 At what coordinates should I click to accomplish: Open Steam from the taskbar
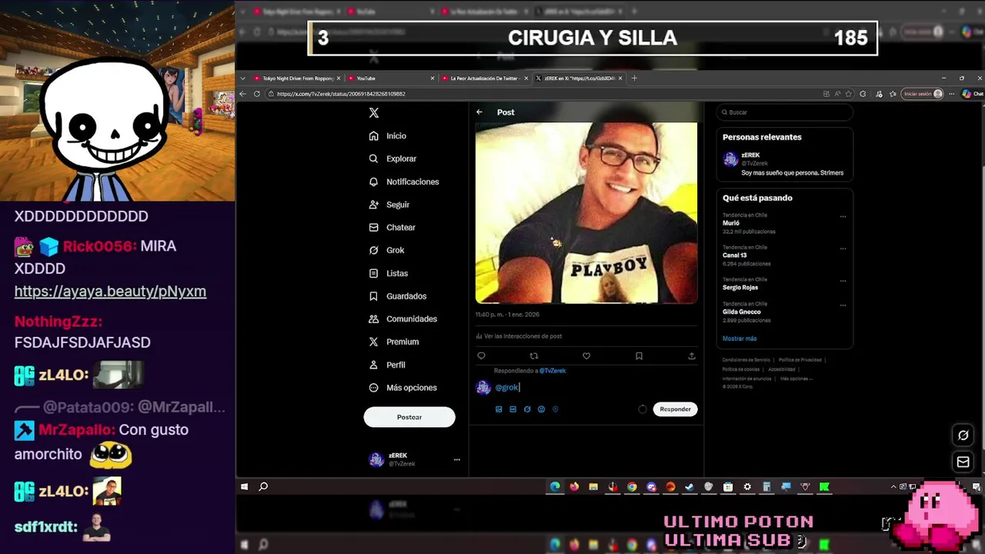coord(689,486)
